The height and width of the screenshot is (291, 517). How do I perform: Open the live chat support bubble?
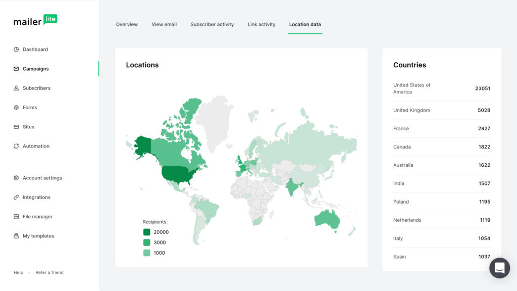click(x=499, y=268)
